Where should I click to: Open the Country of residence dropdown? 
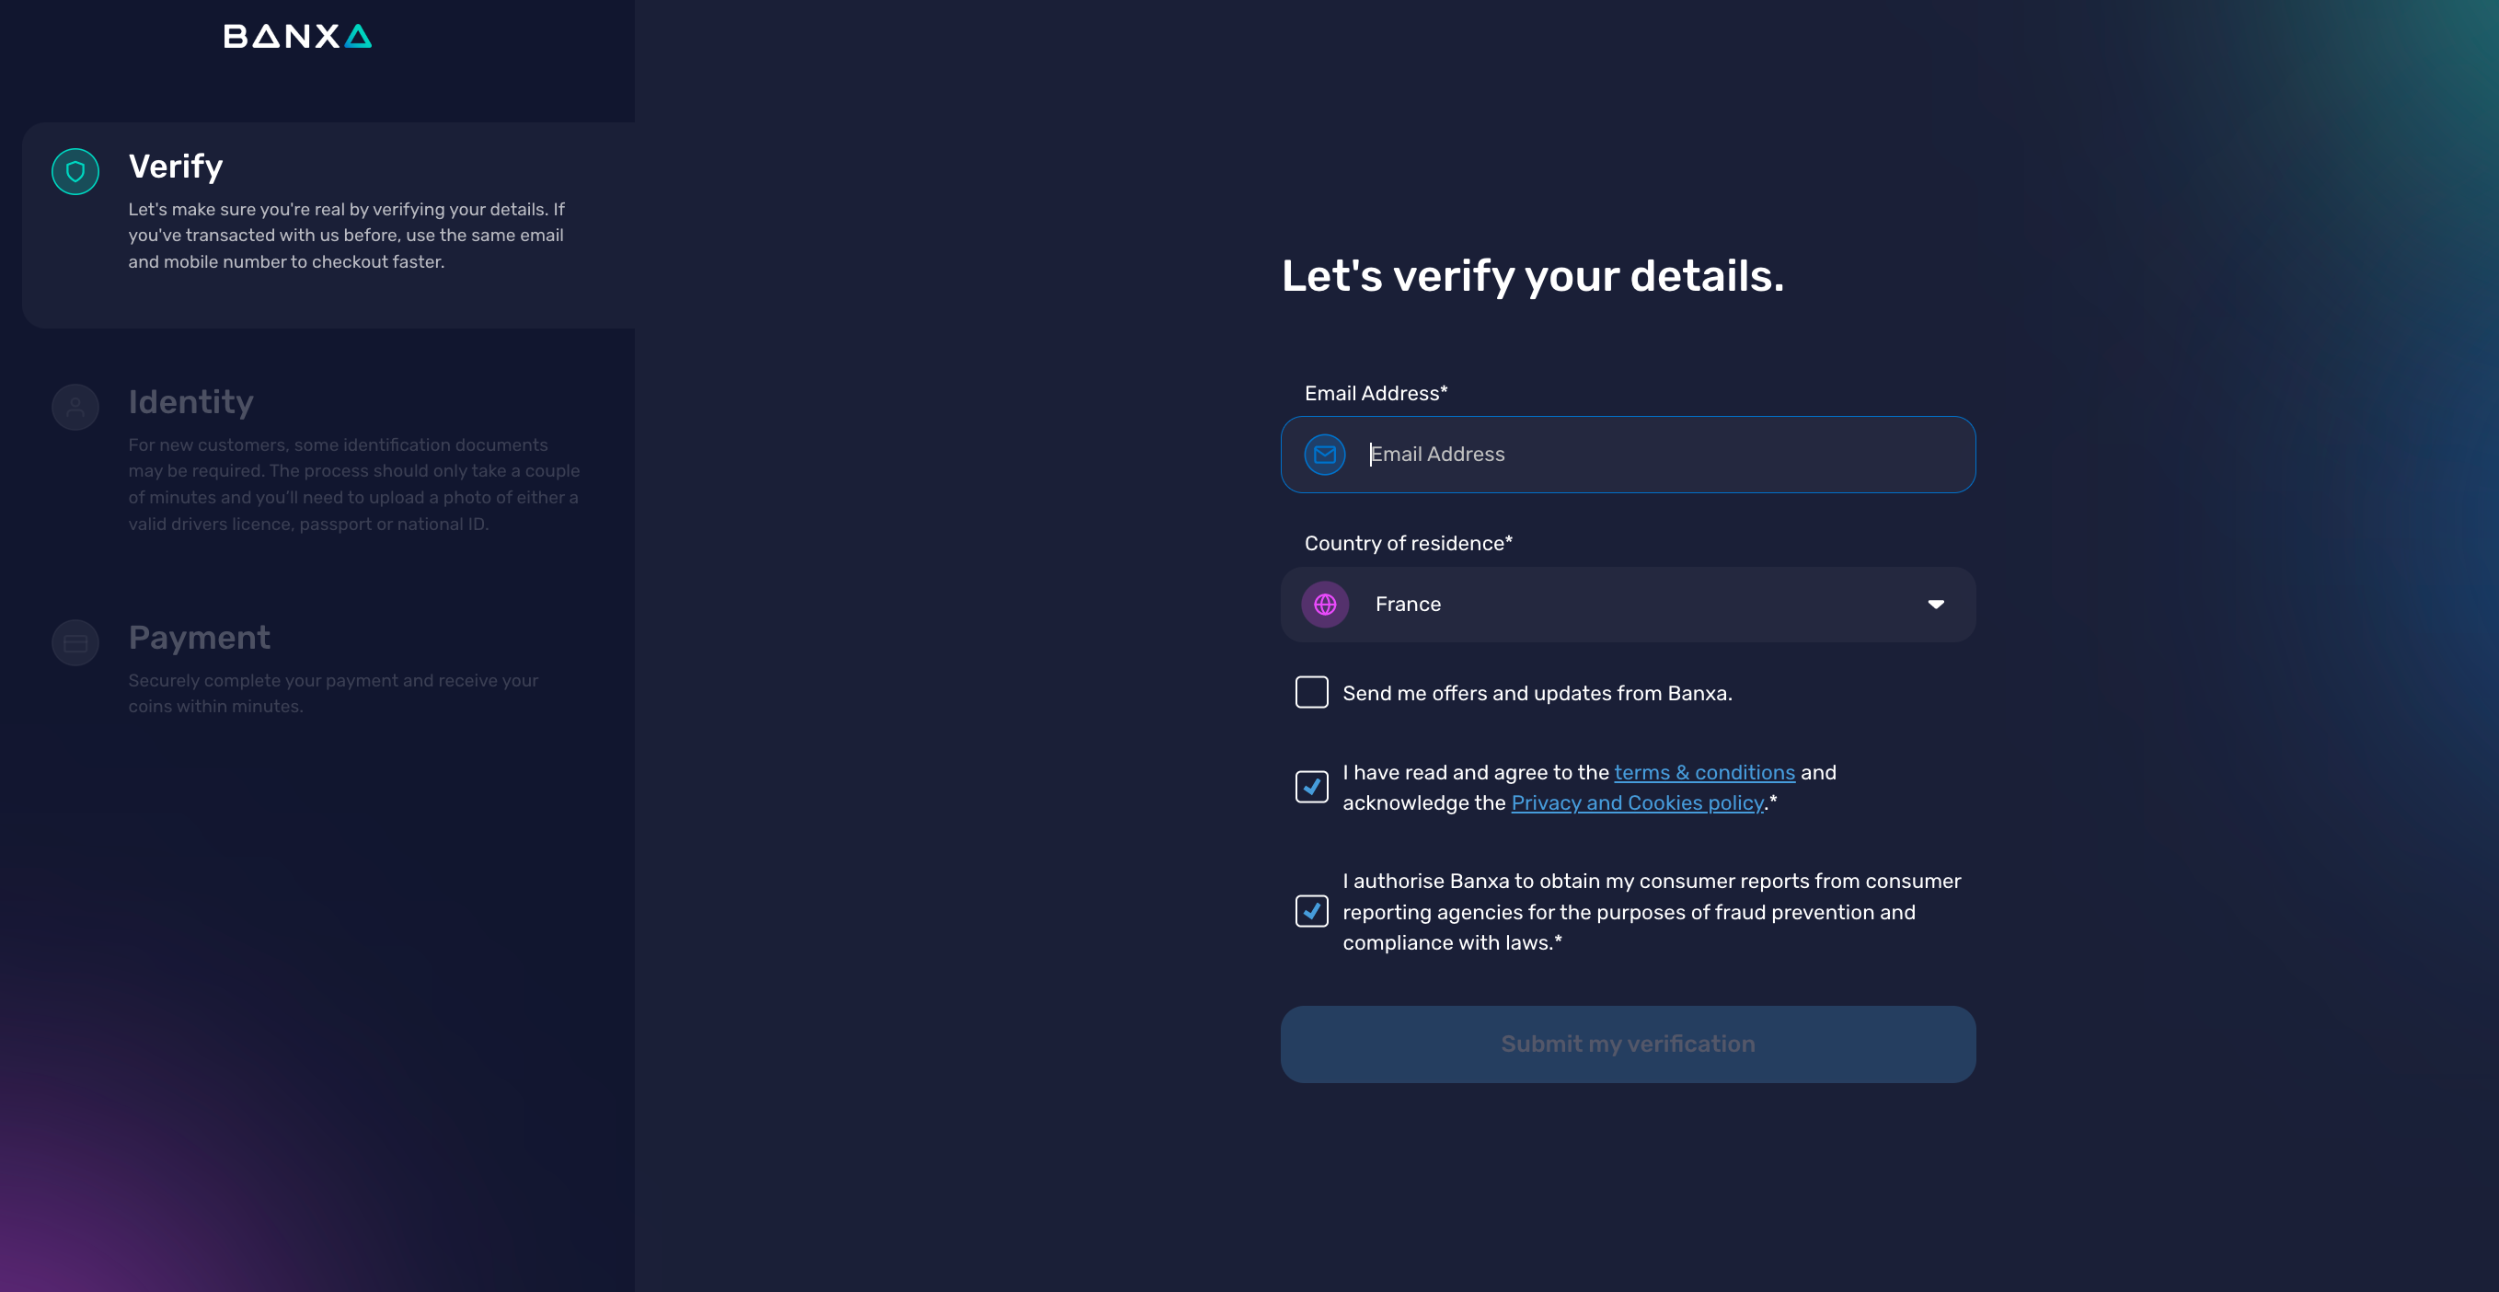(1628, 605)
